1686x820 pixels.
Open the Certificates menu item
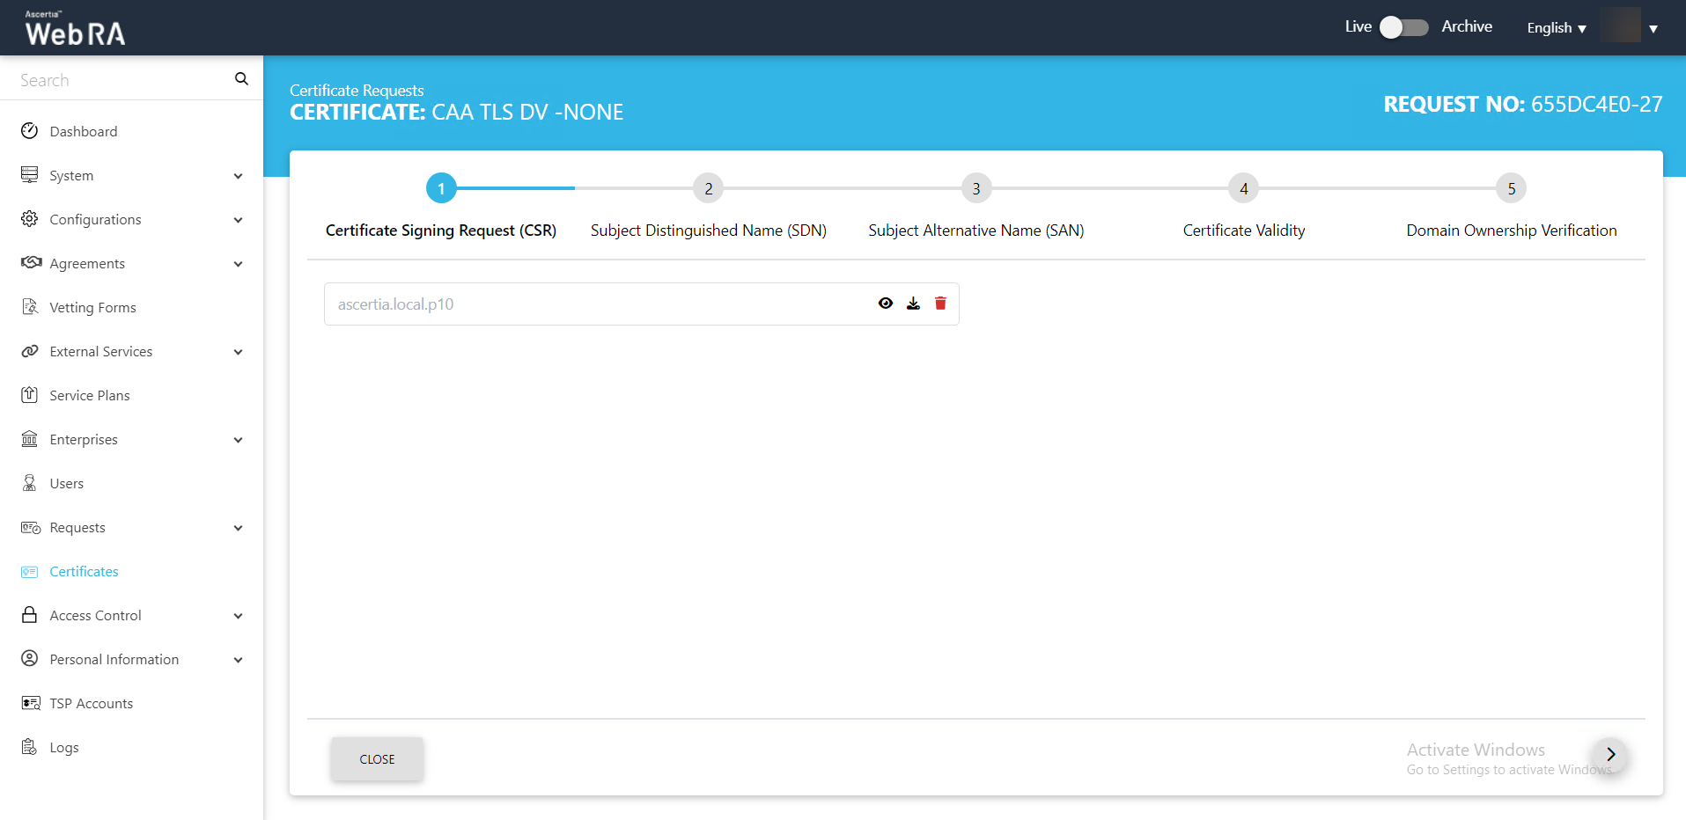click(84, 572)
